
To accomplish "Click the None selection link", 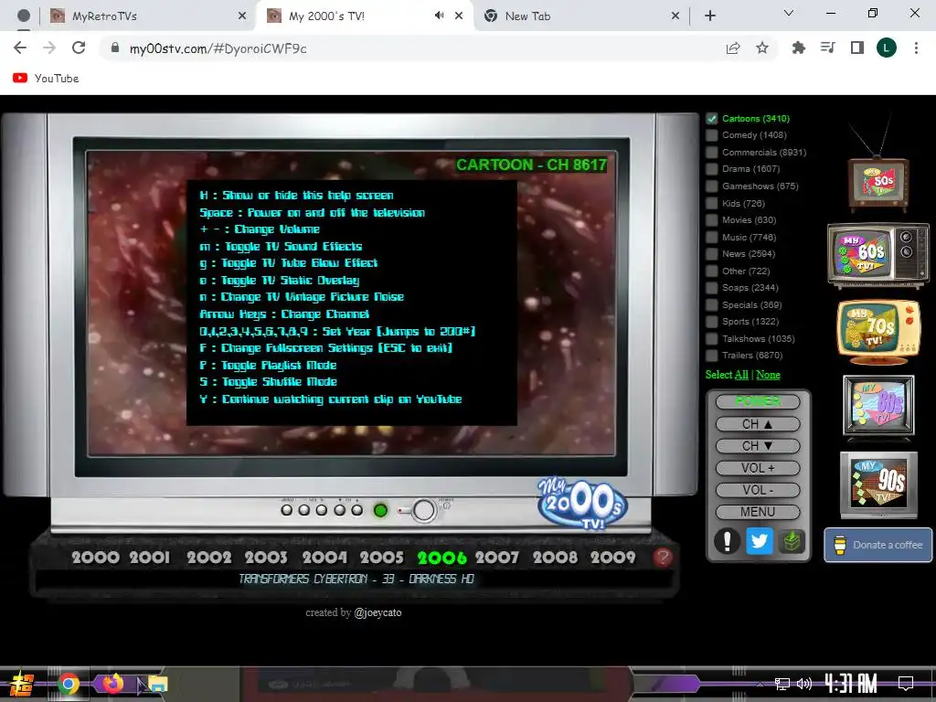I will (x=768, y=375).
